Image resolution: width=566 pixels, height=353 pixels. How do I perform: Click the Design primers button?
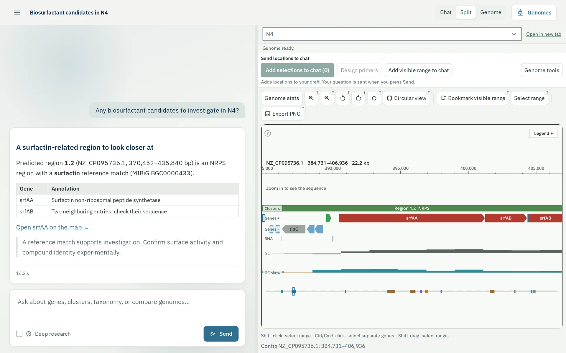tap(359, 70)
